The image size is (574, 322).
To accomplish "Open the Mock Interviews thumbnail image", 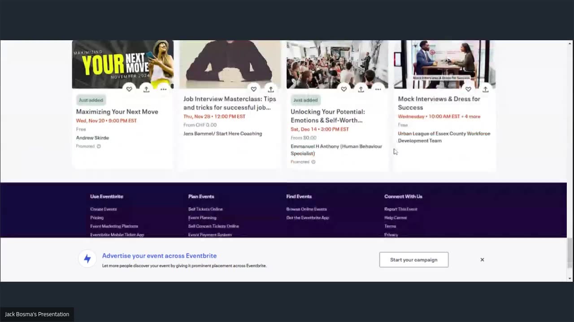I will pyautogui.click(x=444, y=64).
